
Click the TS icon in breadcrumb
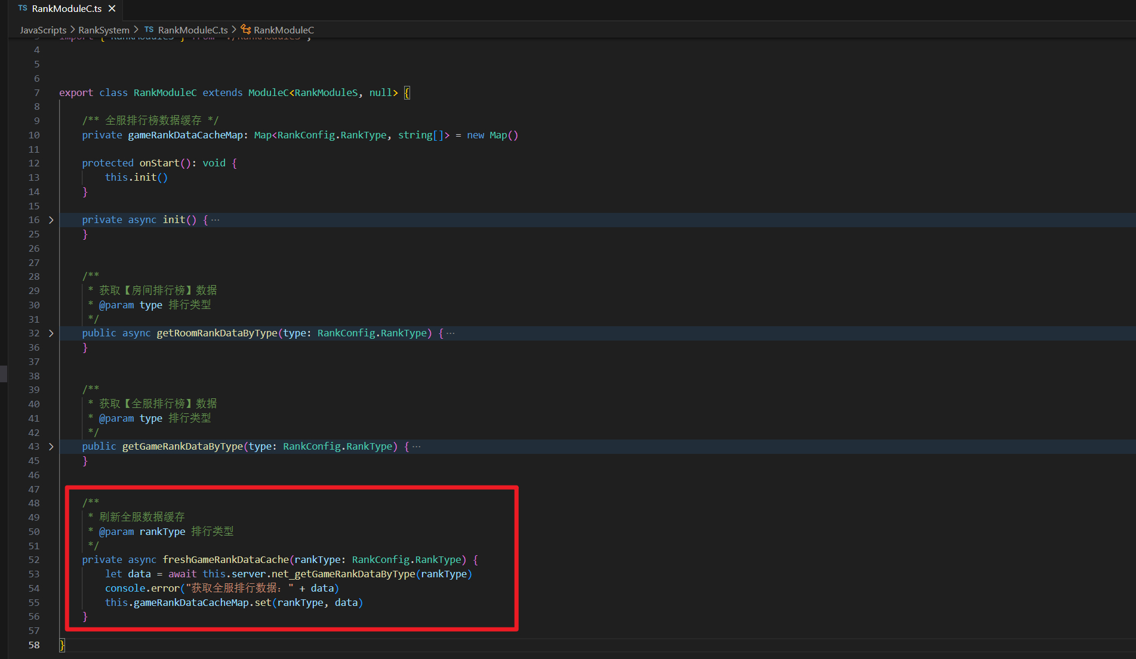pyautogui.click(x=149, y=30)
